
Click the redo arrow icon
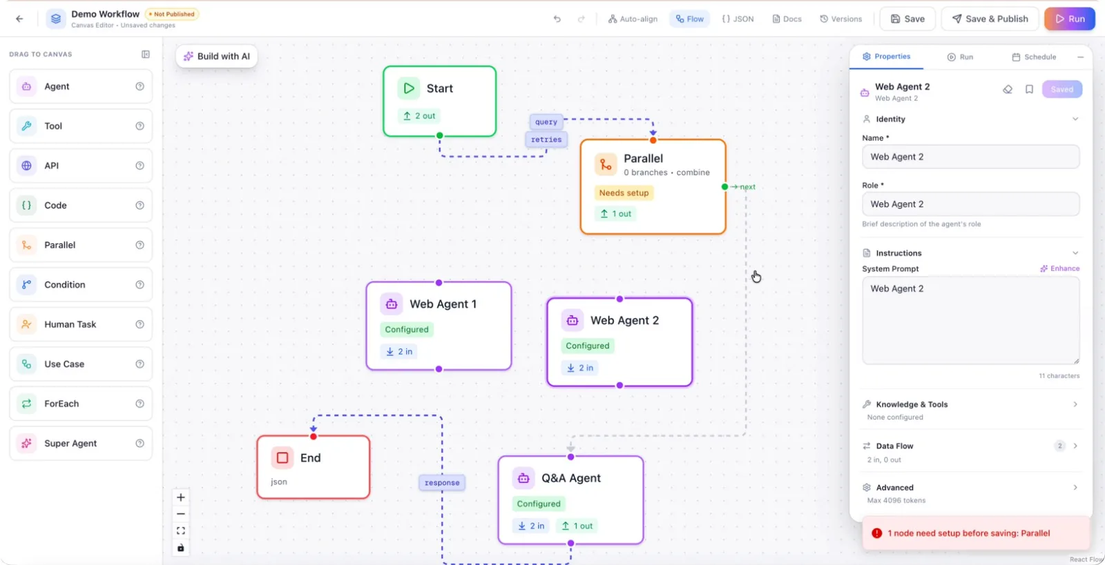tap(582, 19)
